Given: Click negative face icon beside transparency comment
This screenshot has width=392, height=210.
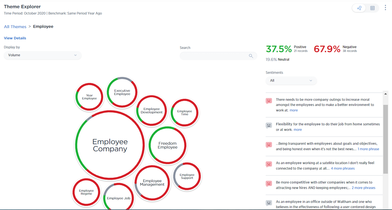Looking at the screenshot, I should coord(269,145).
